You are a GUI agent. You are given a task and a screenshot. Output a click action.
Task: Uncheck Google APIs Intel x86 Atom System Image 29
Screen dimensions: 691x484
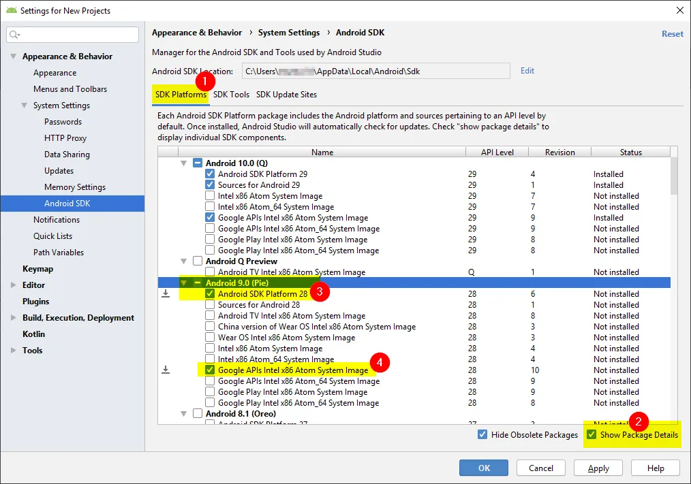[210, 217]
